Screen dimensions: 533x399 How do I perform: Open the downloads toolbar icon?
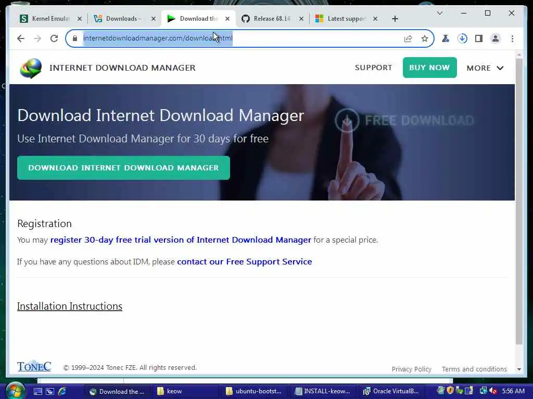462,38
